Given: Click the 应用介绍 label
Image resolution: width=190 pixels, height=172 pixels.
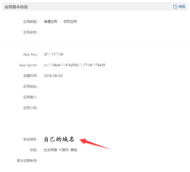Looking at the screenshot, I should pyautogui.click(x=30, y=108).
